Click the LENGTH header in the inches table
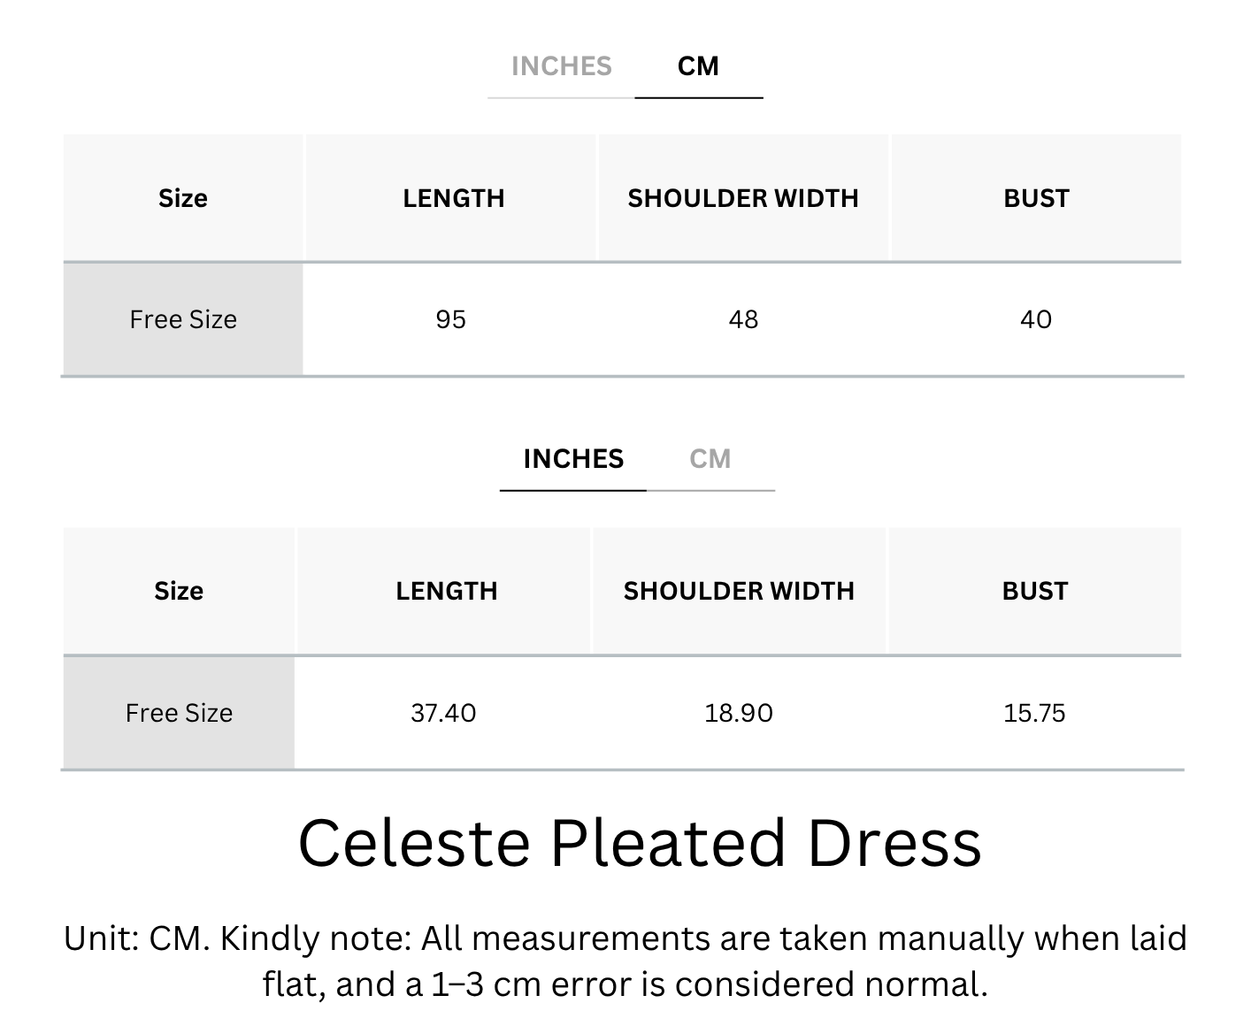Viewport: 1251px width, 1026px height. (447, 591)
